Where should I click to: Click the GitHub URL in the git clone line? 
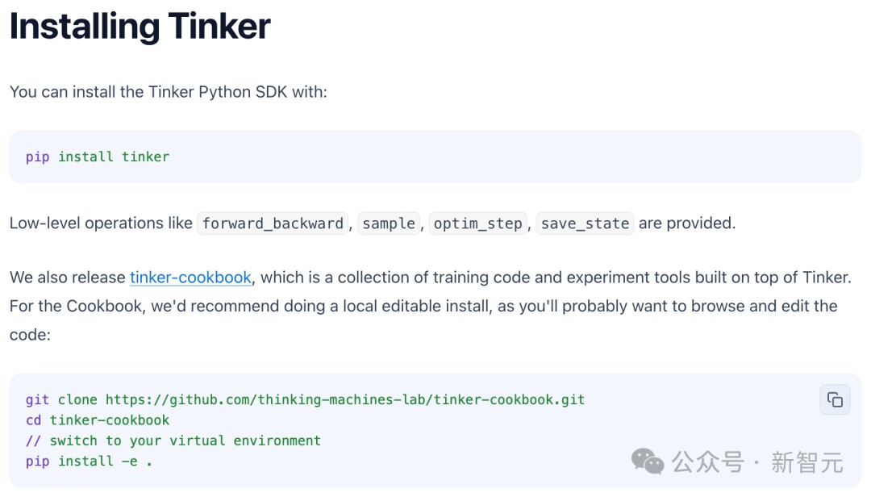[345, 399]
